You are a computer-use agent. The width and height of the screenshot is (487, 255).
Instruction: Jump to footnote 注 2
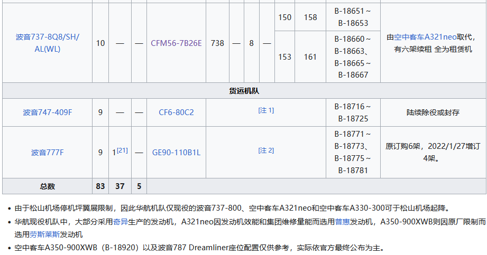[x=266, y=150]
